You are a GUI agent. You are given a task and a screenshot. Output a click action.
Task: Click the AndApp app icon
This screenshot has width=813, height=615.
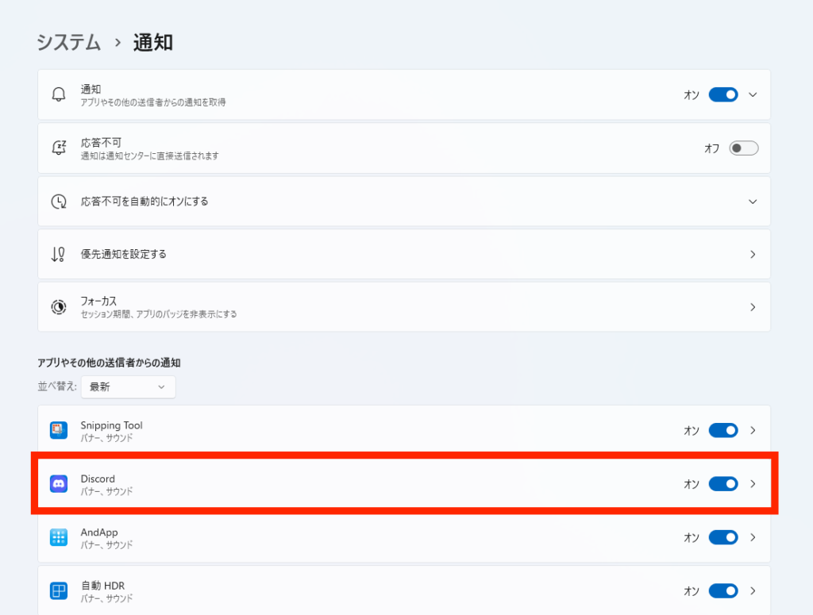click(58, 537)
